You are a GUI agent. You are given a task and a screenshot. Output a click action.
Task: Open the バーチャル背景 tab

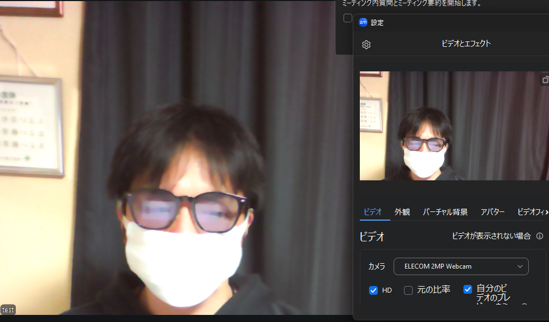click(445, 212)
